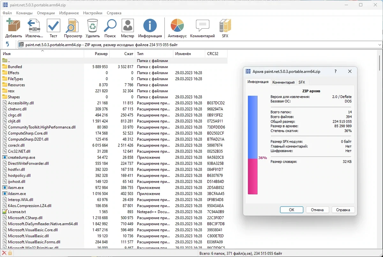This screenshot has width=383, height=257.
Task: Select hostfxr.dll row
Action: [x=114, y=169]
